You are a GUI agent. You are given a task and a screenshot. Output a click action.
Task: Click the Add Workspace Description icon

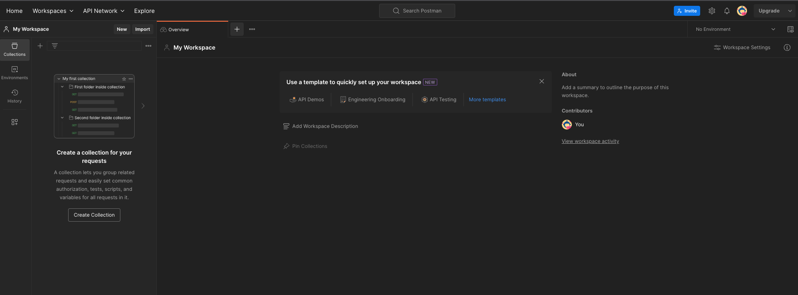click(x=286, y=126)
